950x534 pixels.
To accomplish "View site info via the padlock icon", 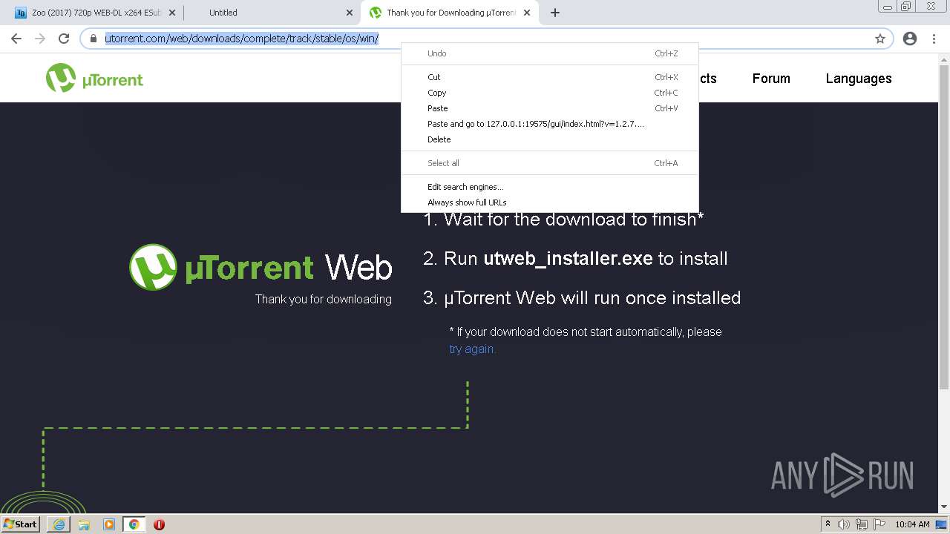I will (x=94, y=39).
